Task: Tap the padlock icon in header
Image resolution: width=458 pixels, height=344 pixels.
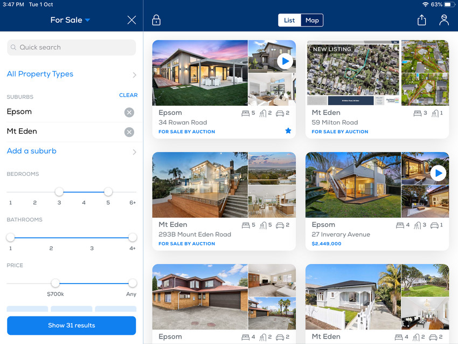Action: (x=156, y=20)
